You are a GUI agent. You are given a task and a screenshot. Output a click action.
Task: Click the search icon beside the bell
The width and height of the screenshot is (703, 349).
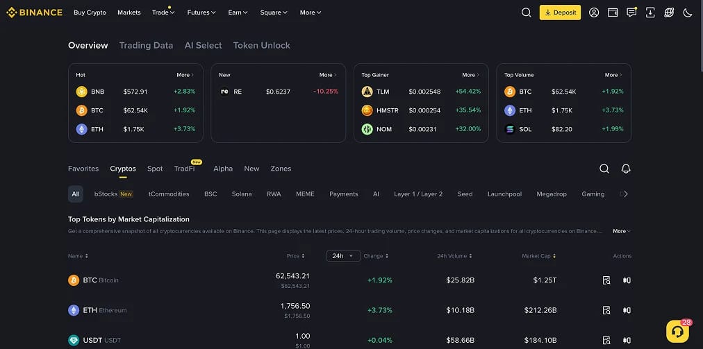604,169
